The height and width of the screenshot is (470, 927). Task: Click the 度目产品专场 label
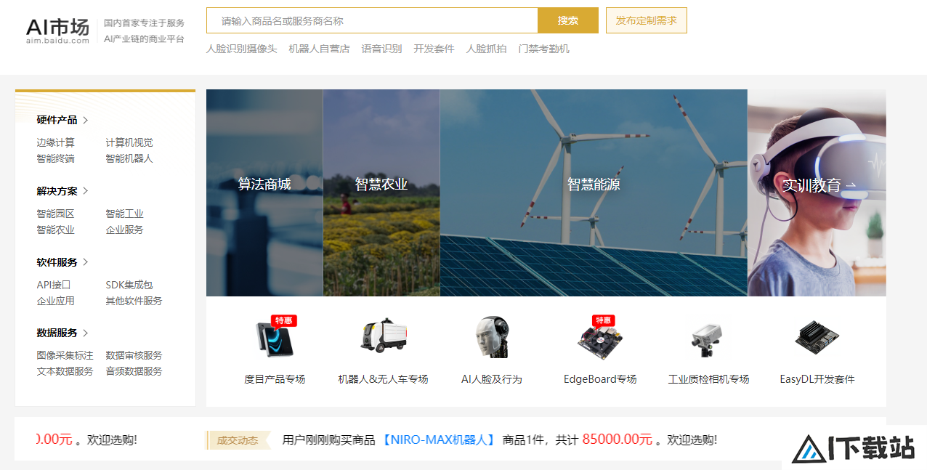click(275, 379)
